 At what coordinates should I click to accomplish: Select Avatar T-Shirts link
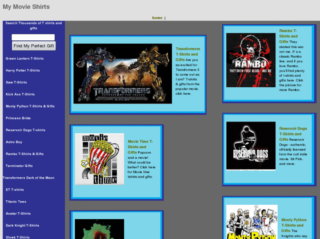[18, 214]
